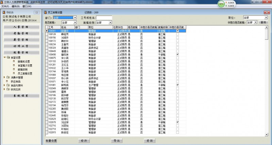Click the 工号或姓名 input field
This screenshot has height=145, width=272.
pos(104,18)
